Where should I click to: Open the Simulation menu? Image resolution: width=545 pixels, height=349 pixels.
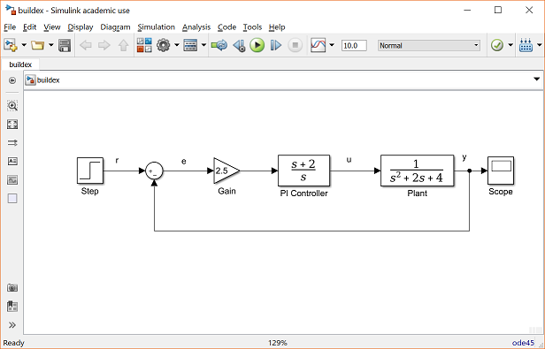[x=156, y=27]
